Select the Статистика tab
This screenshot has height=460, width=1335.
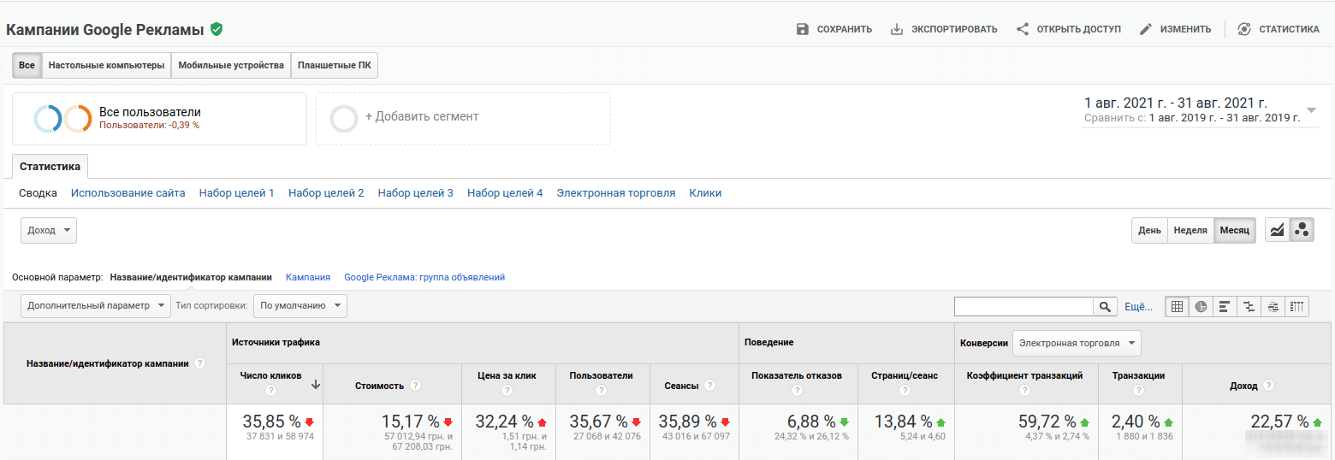point(50,167)
